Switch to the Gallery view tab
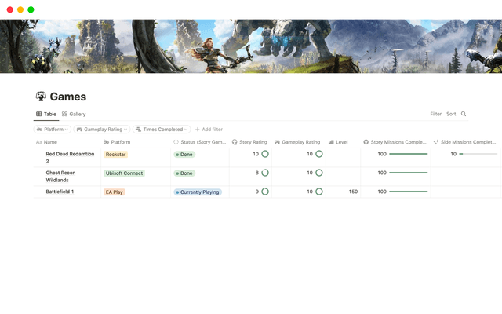The width and height of the screenshot is (502, 314). (74, 114)
